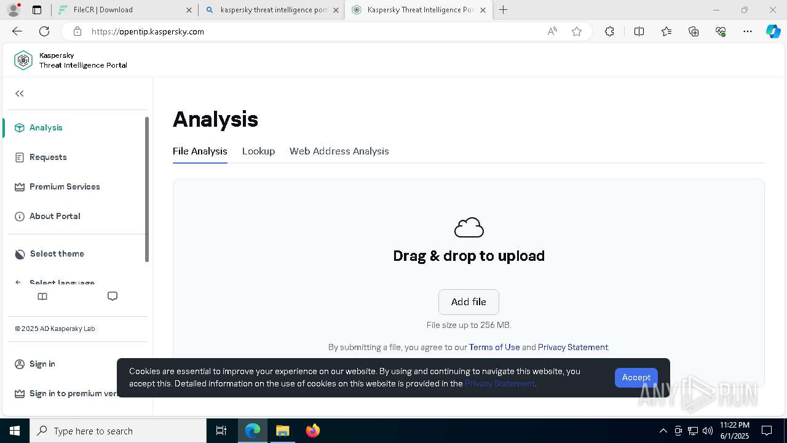
Task: Open Terms of Use link
Action: coord(494,347)
